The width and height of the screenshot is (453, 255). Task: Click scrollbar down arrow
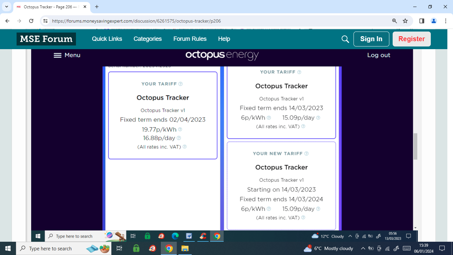(416, 228)
